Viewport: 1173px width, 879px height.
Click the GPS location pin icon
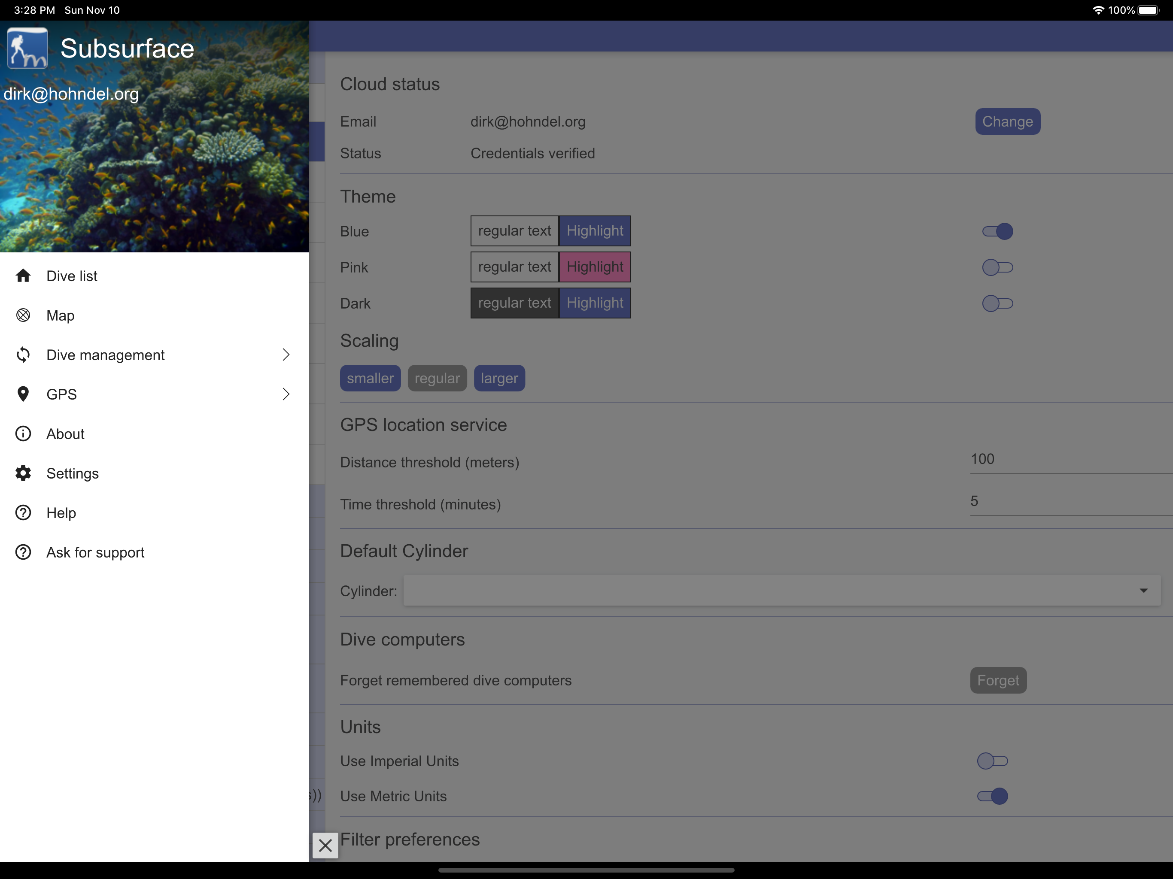23,394
